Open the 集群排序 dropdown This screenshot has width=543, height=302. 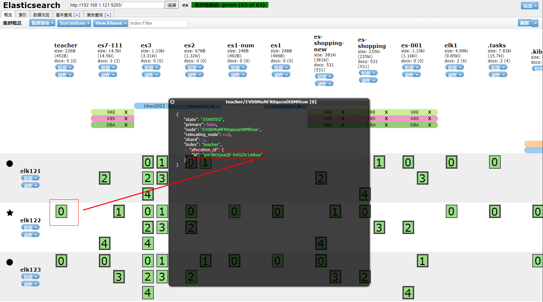coord(42,23)
